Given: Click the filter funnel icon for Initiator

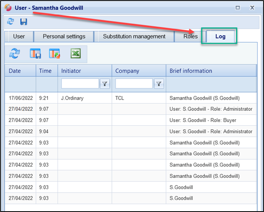Looking at the screenshot, I should click(105, 84).
